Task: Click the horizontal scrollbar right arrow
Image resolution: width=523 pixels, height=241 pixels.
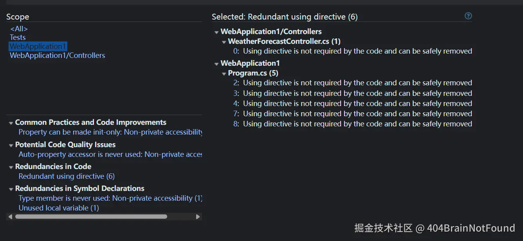Action: (x=198, y=216)
